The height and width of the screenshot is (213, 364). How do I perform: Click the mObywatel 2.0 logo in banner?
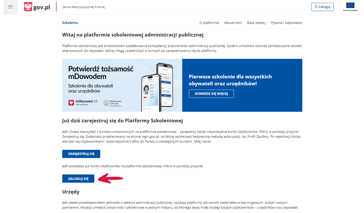click(x=71, y=103)
